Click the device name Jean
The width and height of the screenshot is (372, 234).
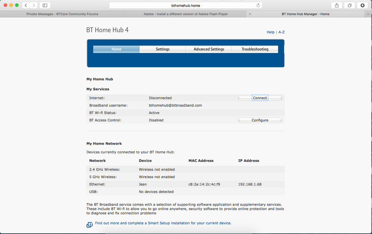(x=143, y=184)
